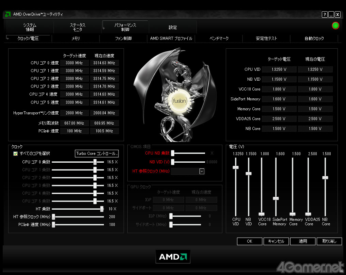Click the Turbo Core コントロール button
Image resolution: width=346 pixels, height=275 pixels.
[97, 153]
